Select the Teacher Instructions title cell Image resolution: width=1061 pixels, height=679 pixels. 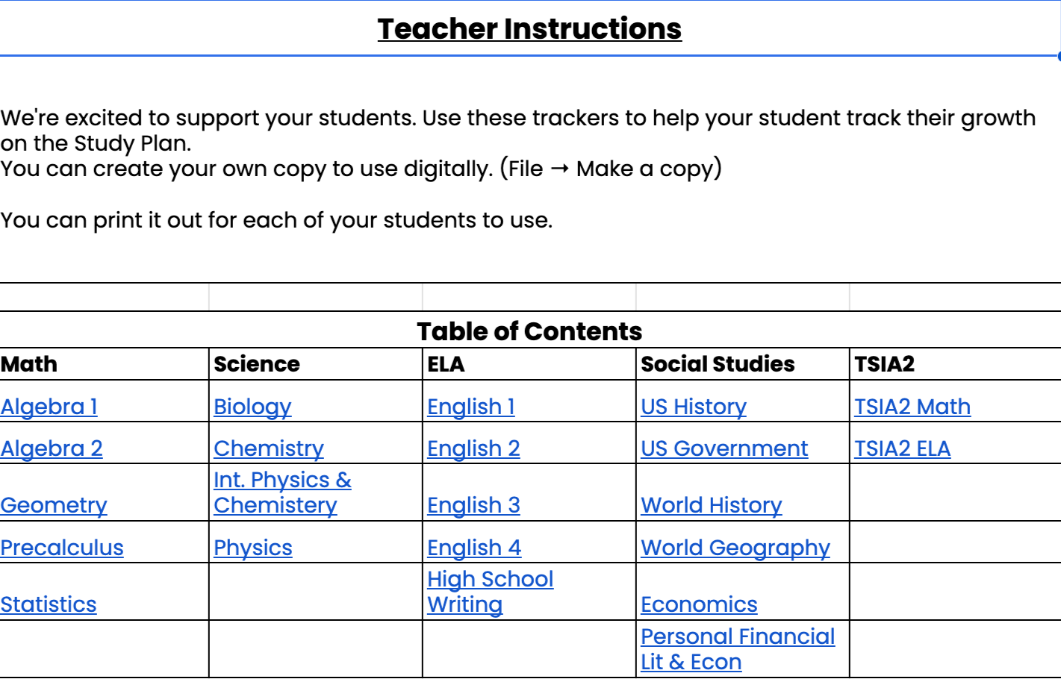tap(530, 28)
